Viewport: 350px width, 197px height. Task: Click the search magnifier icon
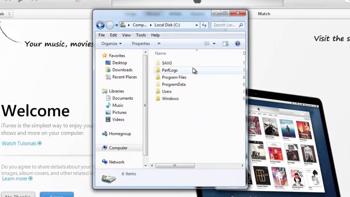(241, 25)
